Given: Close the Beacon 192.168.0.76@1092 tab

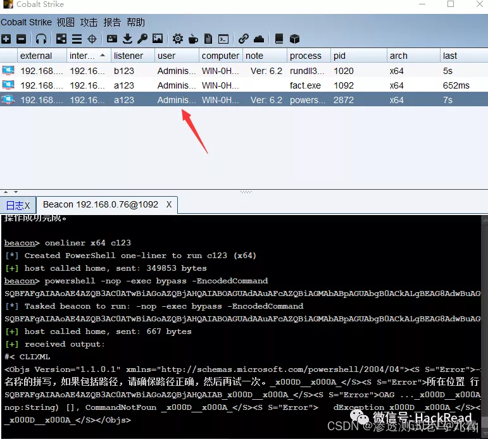Looking at the screenshot, I should tap(169, 204).
